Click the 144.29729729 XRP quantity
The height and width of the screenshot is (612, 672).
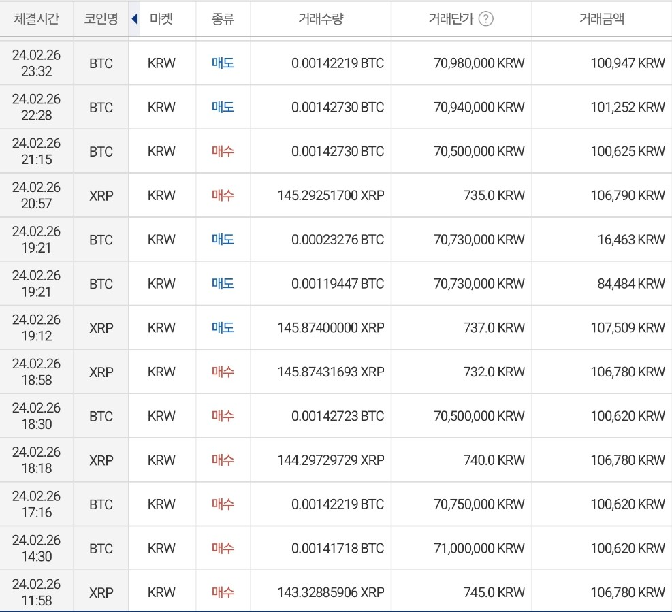pos(331,460)
